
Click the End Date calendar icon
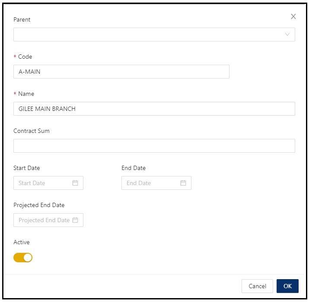pos(183,183)
